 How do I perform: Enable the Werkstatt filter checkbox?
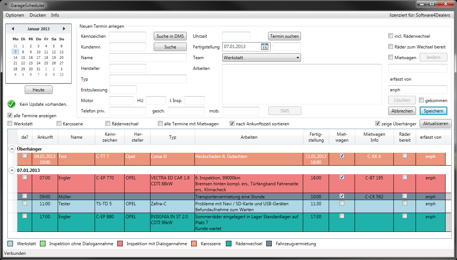click(10, 124)
